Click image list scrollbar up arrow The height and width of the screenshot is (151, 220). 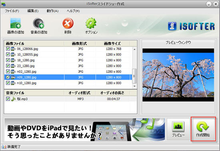[134, 49]
